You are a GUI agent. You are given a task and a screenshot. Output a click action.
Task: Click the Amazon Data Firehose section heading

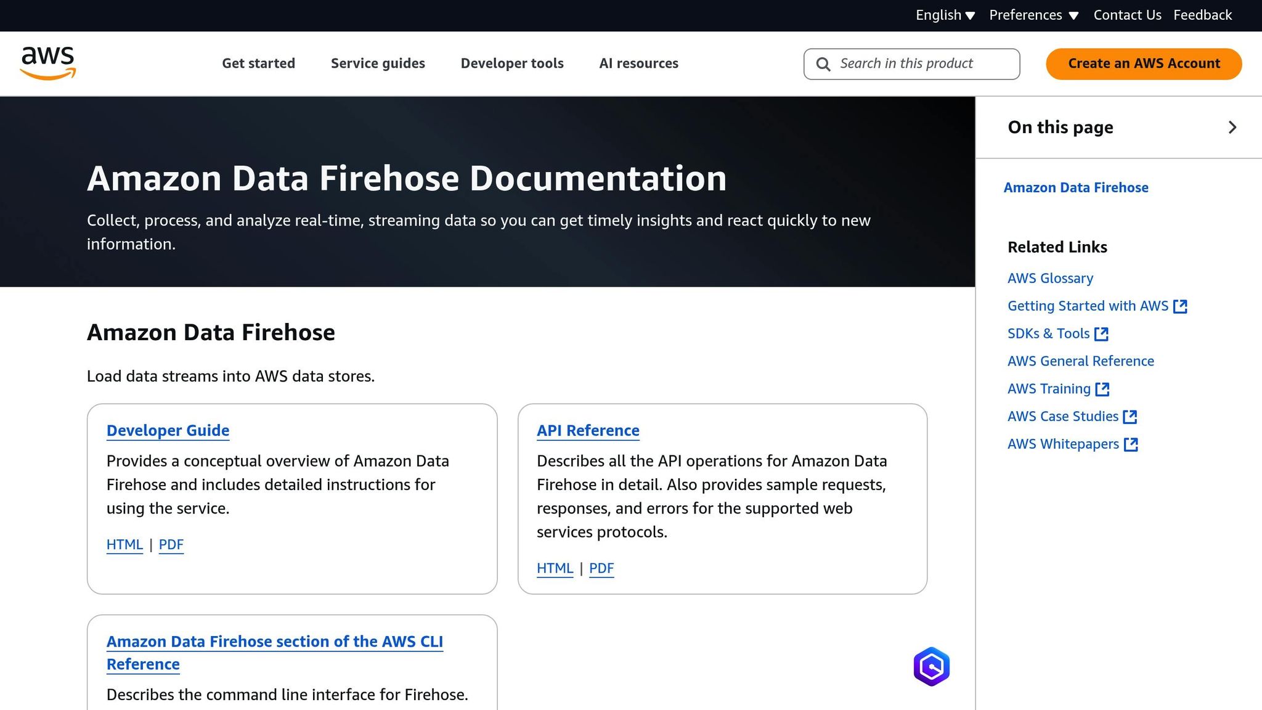tap(211, 333)
